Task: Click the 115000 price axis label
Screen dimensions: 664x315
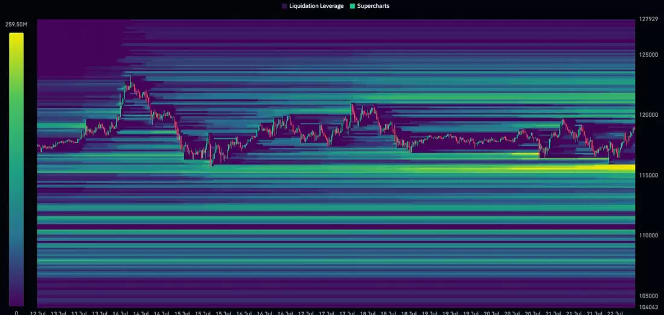Action: (x=648, y=175)
